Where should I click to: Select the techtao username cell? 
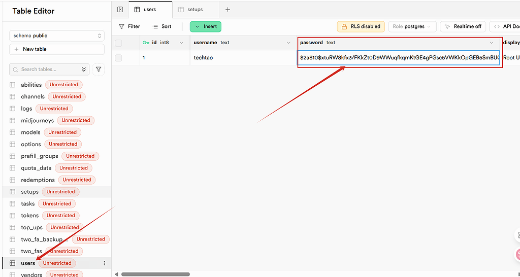tap(243, 58)
